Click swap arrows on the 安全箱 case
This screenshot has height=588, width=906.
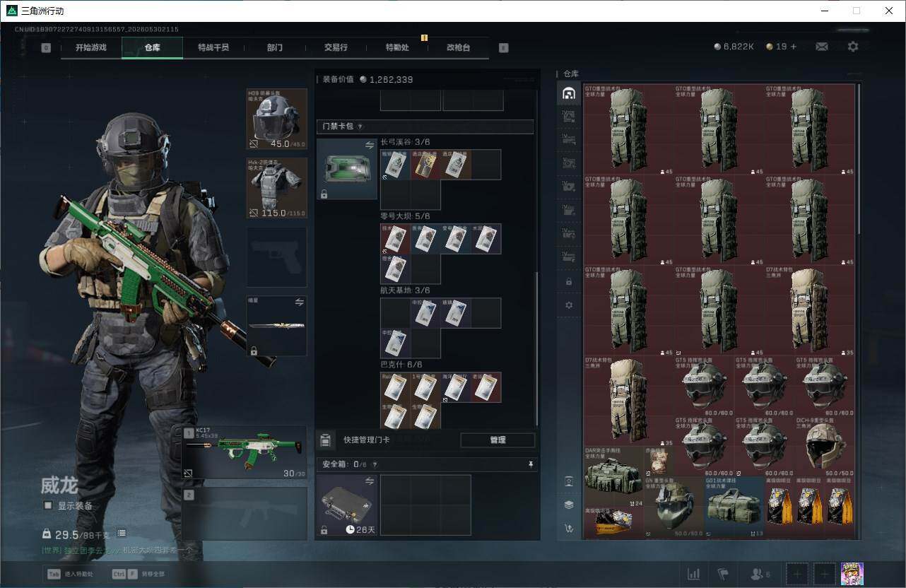coord(369,481)
